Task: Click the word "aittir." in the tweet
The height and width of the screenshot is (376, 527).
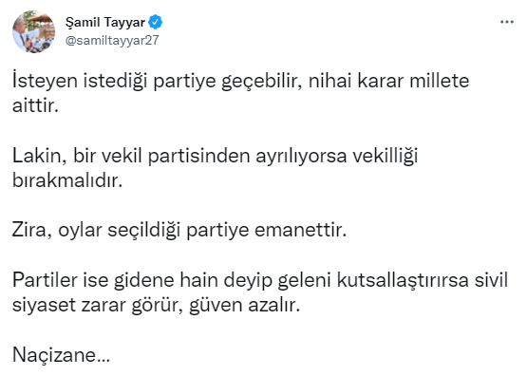Action: (36, 105)
